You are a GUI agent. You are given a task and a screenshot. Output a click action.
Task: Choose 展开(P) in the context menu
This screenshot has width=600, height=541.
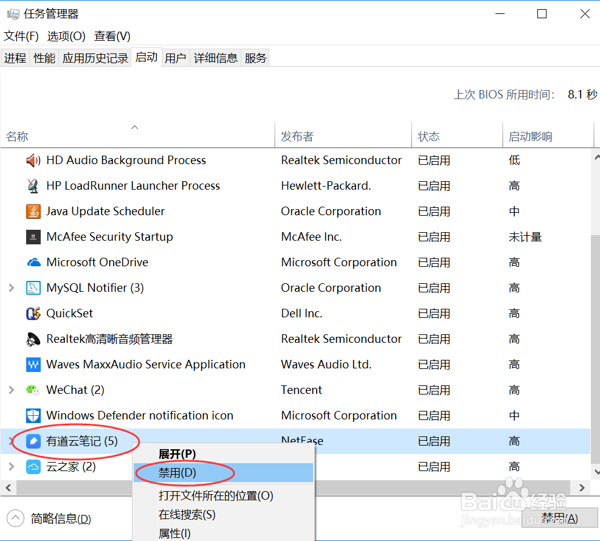coord(224,454)
